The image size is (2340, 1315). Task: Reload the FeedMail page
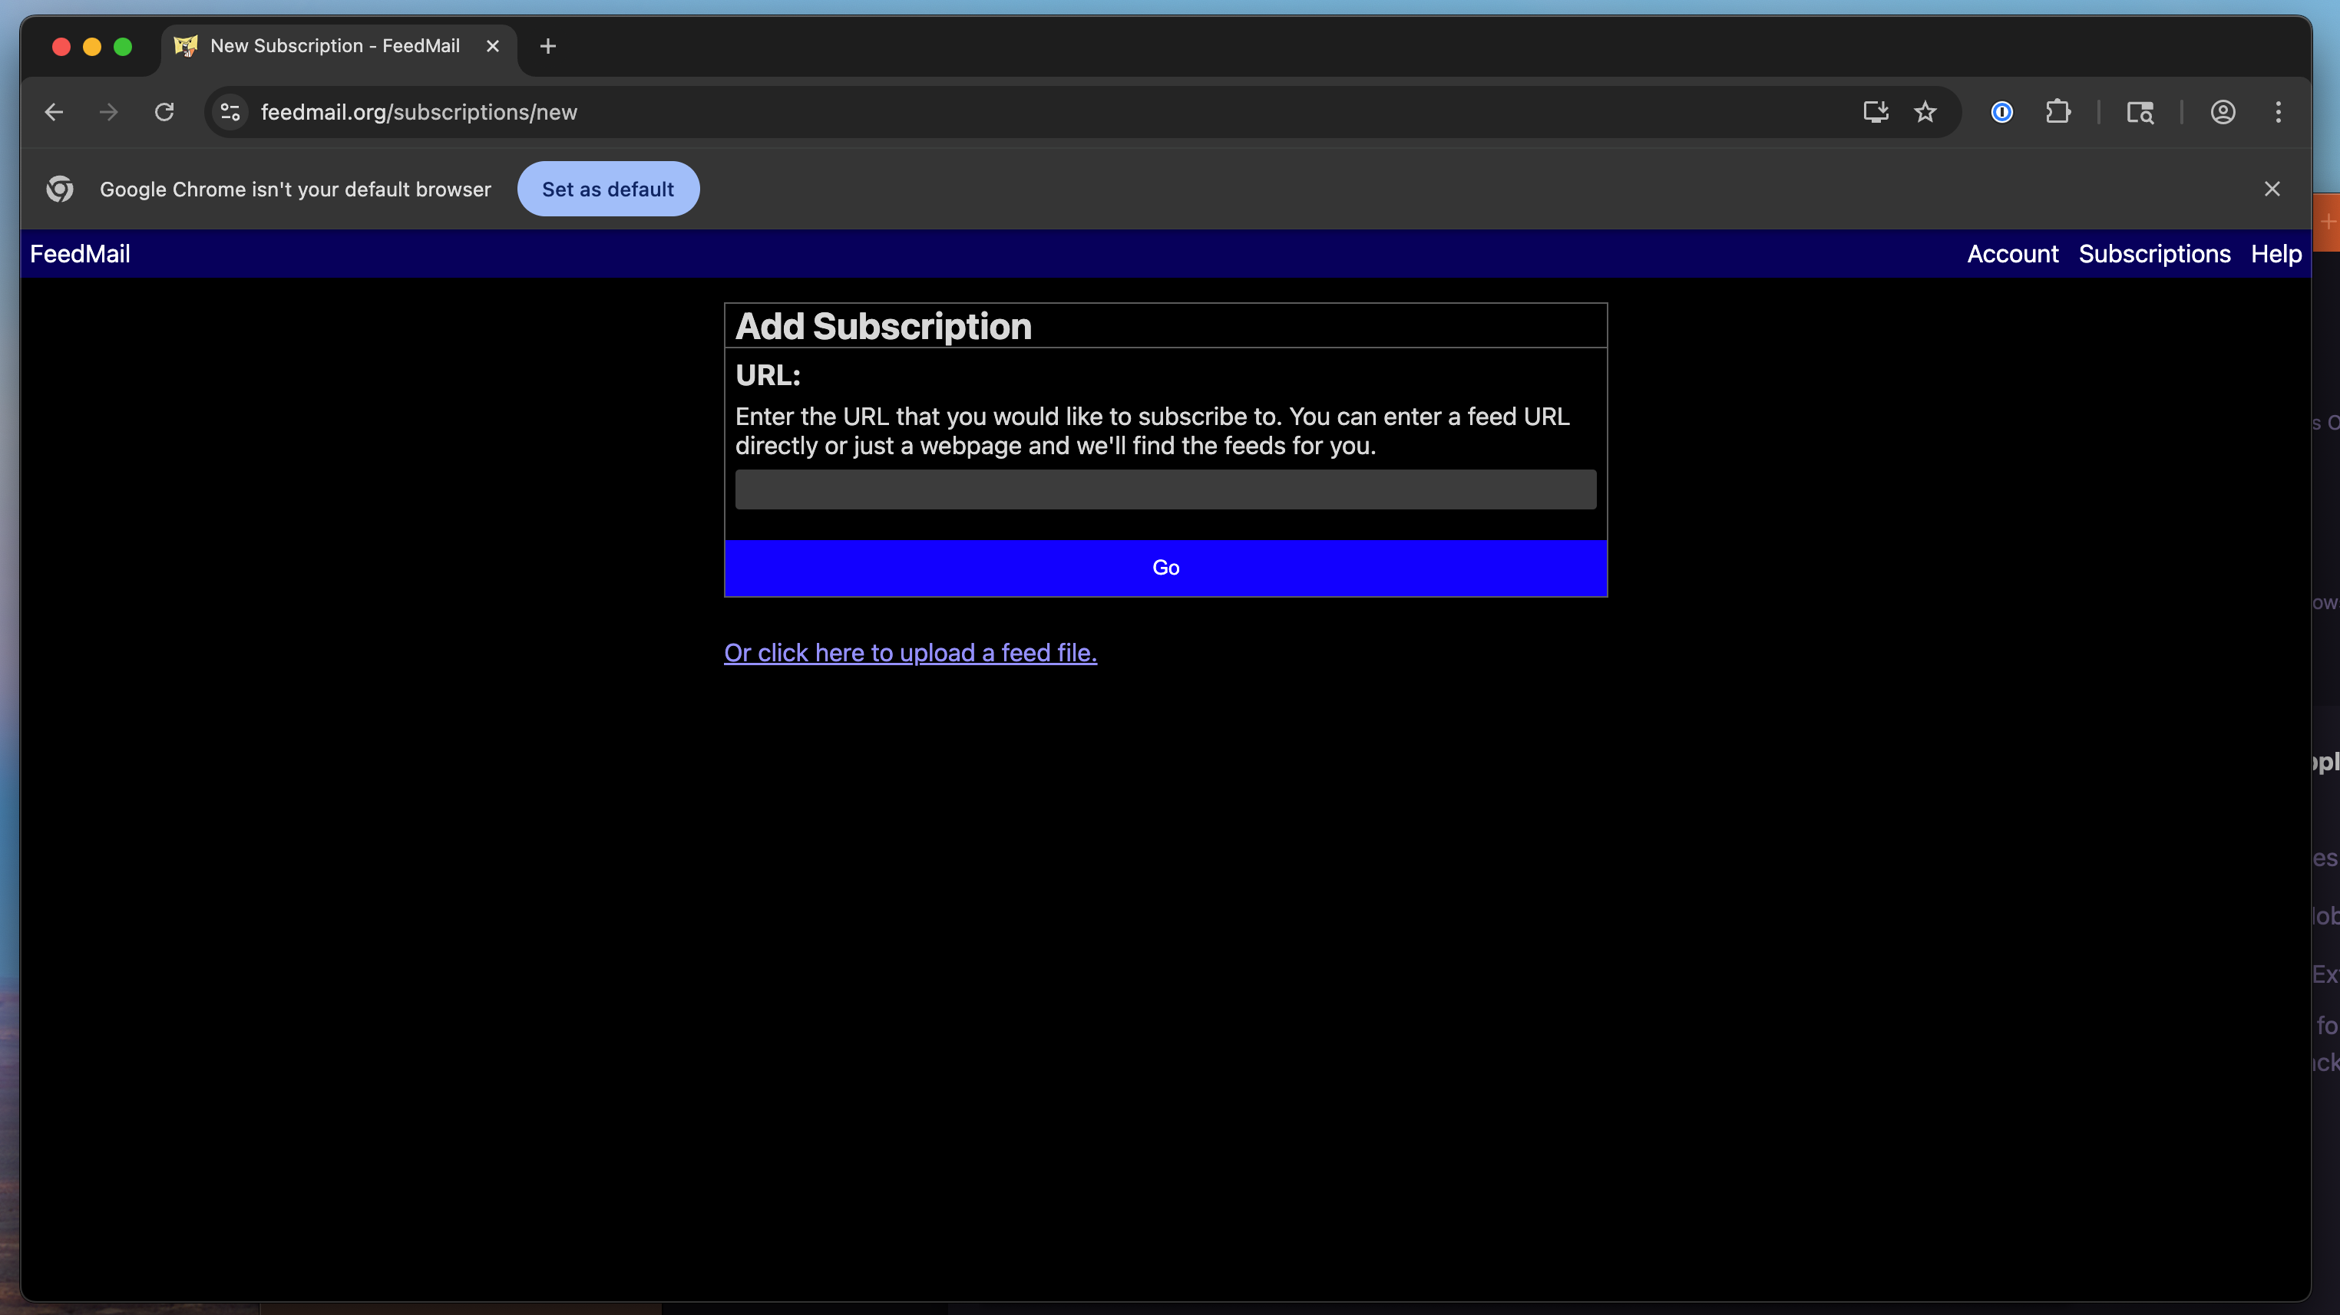[x=164, y=111]
